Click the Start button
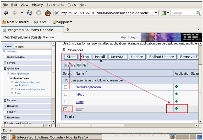Screen dimensions: 203x140 click(x=71, y=57)
